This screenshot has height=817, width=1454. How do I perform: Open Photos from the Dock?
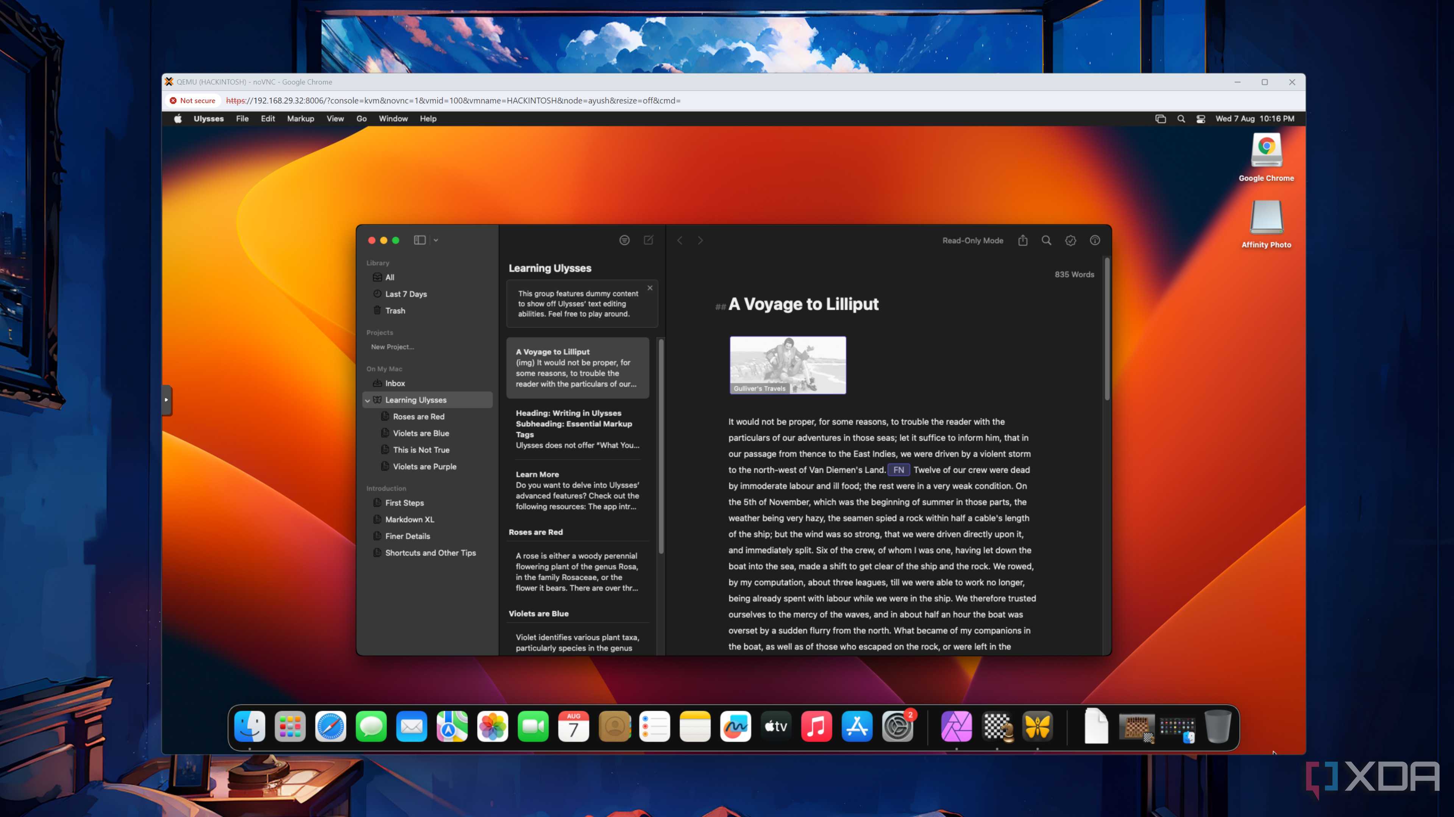click(493, 726)
